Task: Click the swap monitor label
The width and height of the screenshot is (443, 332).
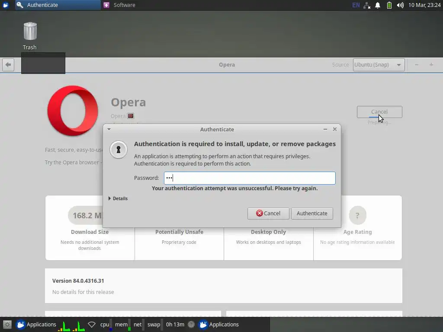Action: 154,325
